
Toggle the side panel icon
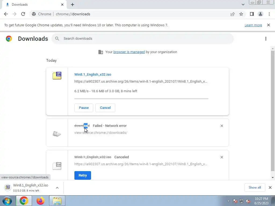[252, 14]
